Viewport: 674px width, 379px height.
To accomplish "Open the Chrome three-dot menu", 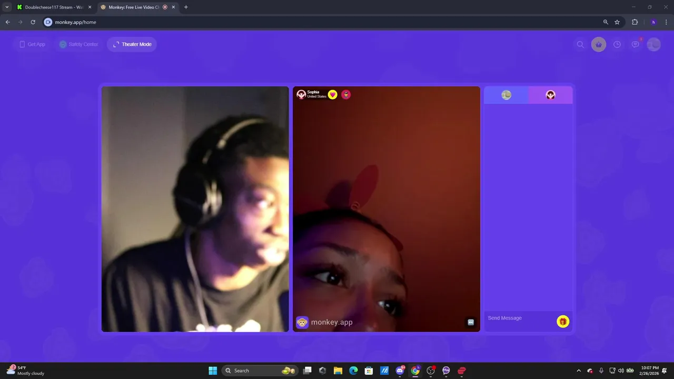I will tap(666, 22).
